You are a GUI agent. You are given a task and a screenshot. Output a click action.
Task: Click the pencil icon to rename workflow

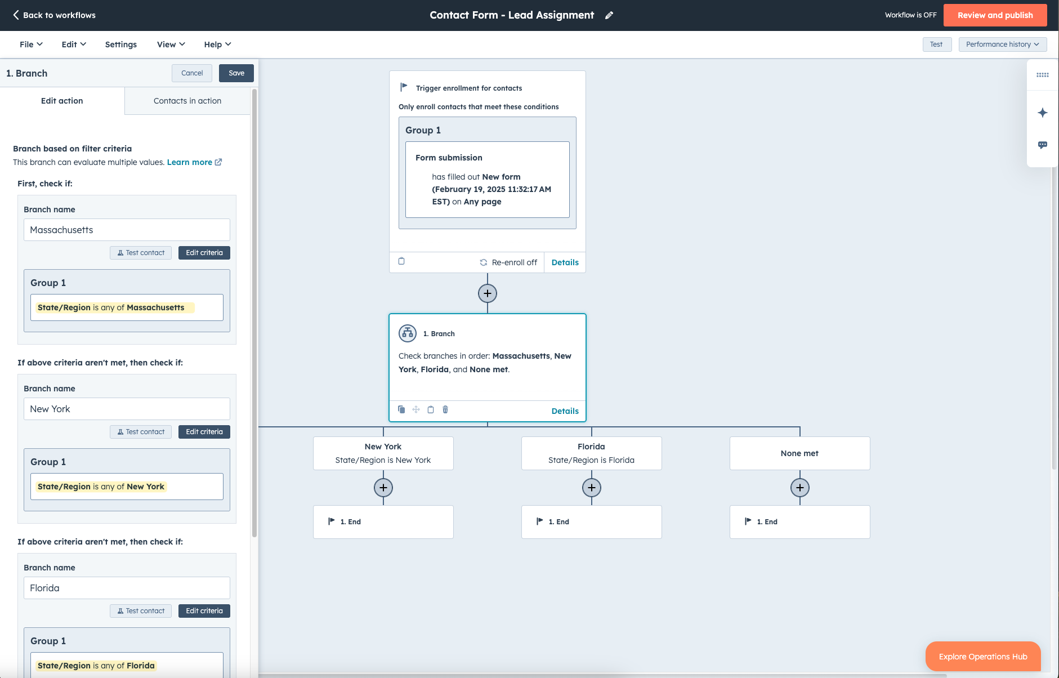pyautogui.click(x=609, y=15)
